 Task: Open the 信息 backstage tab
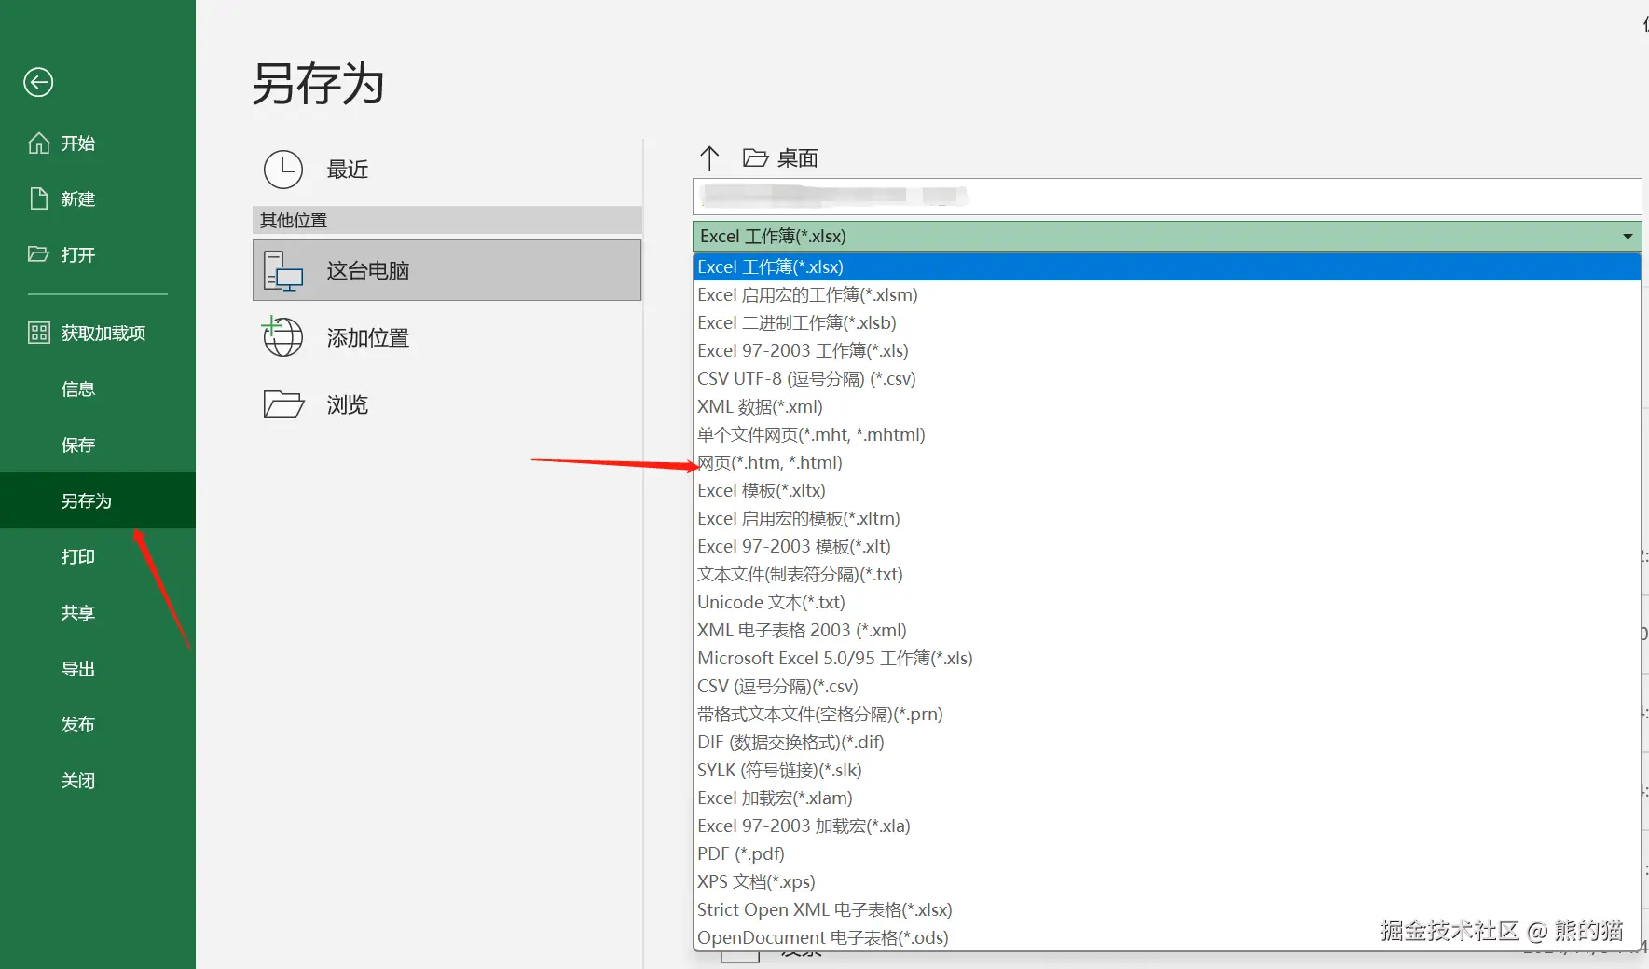[98, 389]
